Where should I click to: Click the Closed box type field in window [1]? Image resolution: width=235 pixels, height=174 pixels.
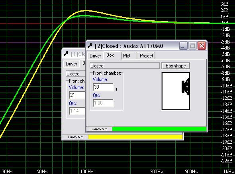point(76,74)
